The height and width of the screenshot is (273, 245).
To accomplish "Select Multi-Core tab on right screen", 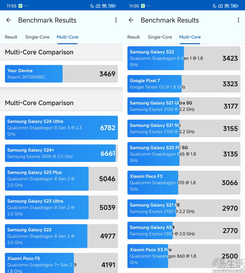I will pos(190,37).
